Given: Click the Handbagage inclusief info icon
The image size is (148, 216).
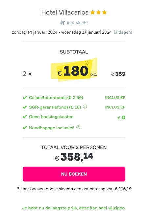Looking at the screenshot, I should coord(78,127).
